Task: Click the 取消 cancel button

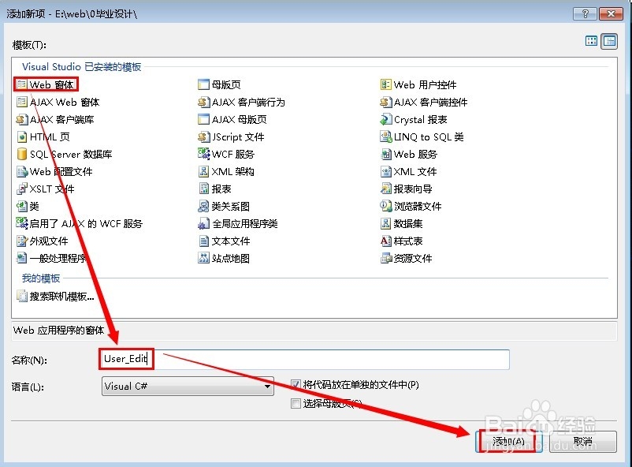Action: pos(583,442)
